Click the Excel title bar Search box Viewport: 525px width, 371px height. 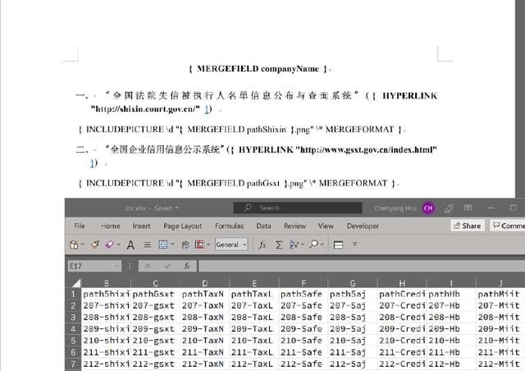pyautogui.click(x=298, y=208)
